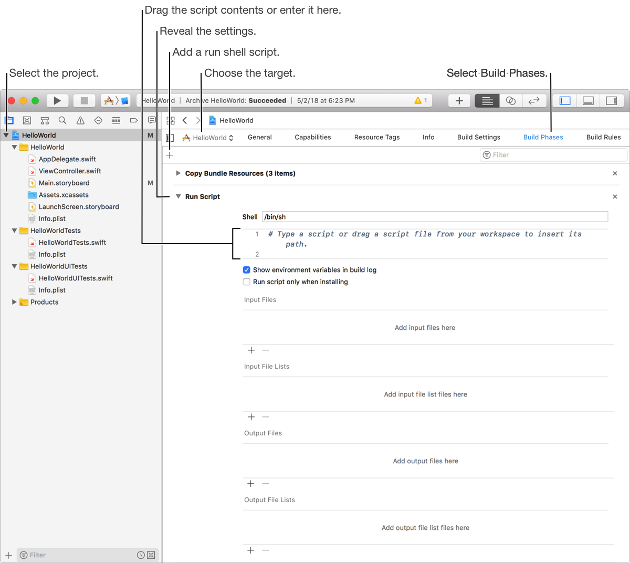Delete the Run Script phase
The width and height of the screenshot is (630, 563).
(615, 196)
